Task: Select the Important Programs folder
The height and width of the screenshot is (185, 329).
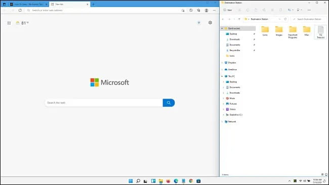Action: point(293,32)
